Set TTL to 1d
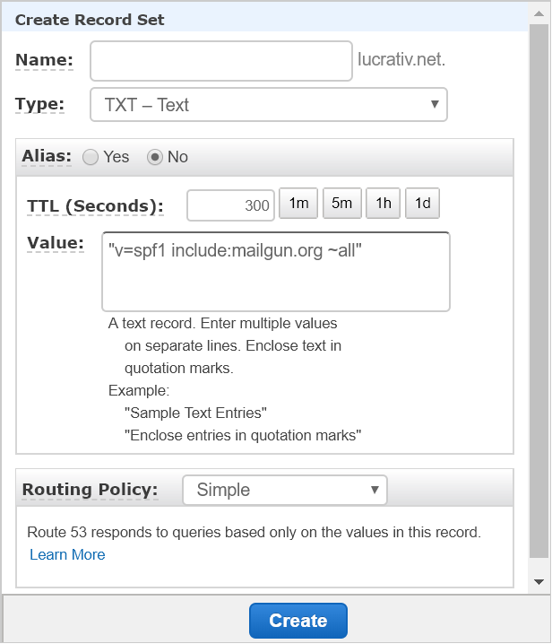 (422, 203)
